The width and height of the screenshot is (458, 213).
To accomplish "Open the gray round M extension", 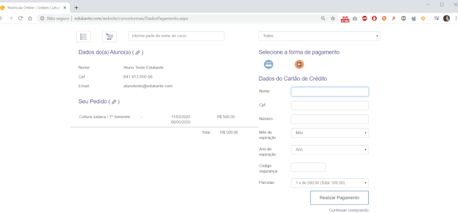I will point(404,18).
